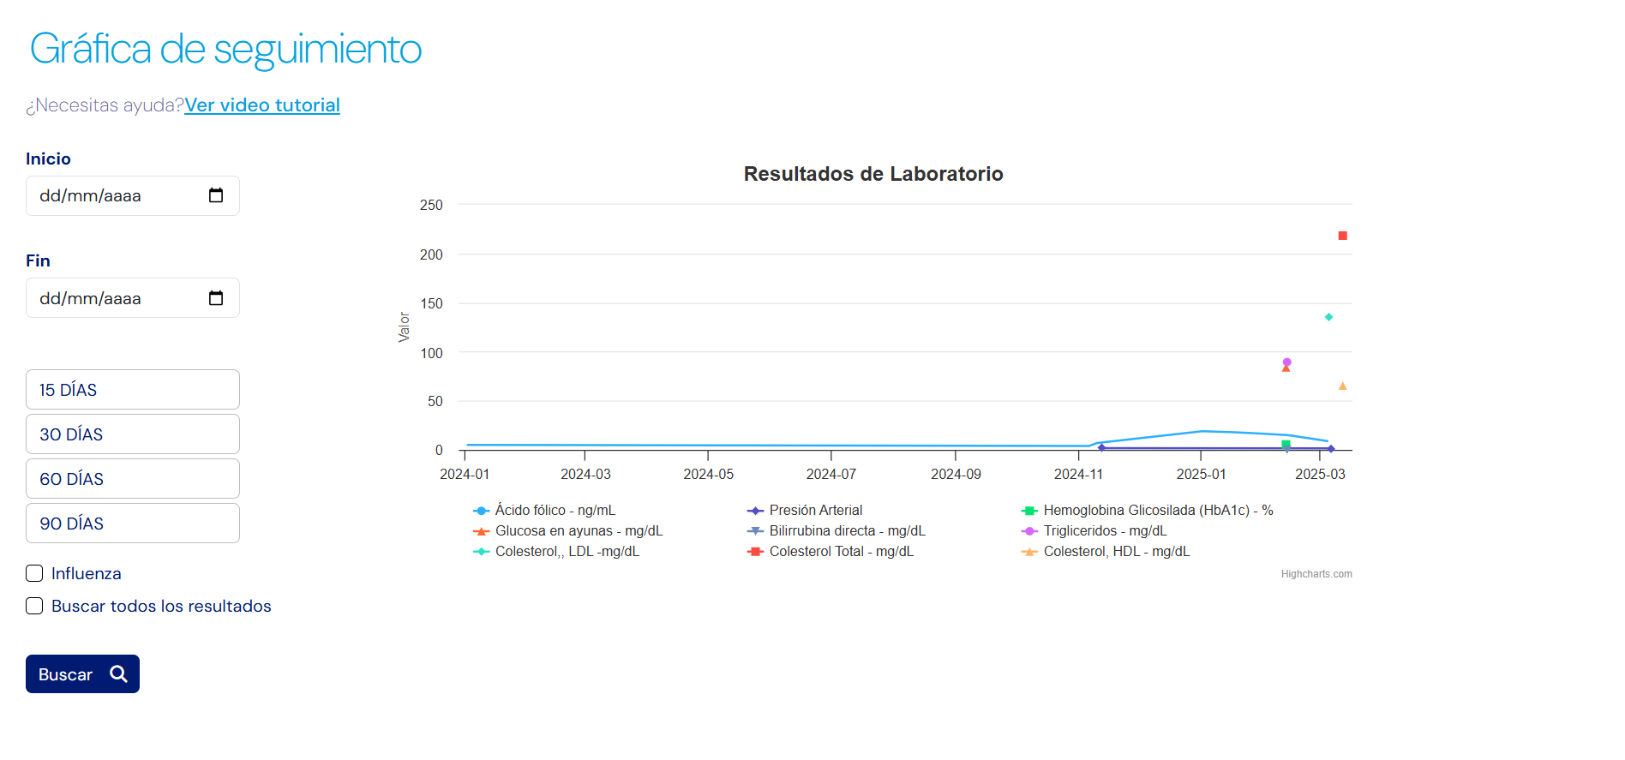Image resolution: width=1625 pixels, height=760 pixels.
Task: Toggle Presión Arterial legend entry
Action: (x=815, y=511)
